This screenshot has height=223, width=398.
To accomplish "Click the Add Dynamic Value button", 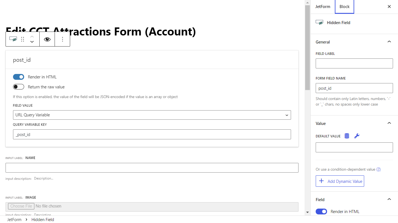I will [340, 181].
